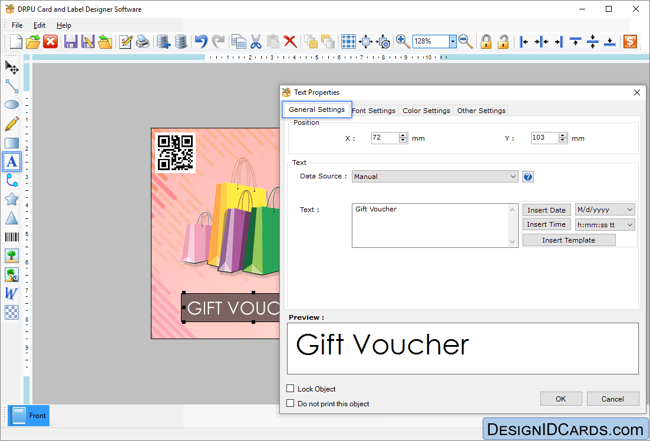650x441 pixels.
Task: Redo the undone action
Action: [218, 41]
